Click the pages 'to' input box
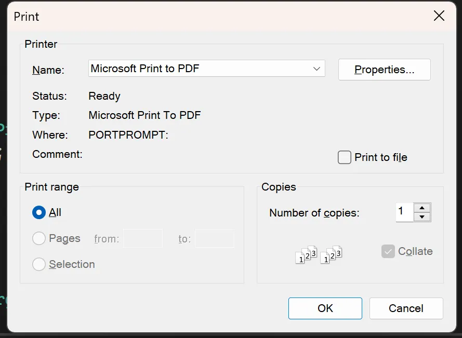Image resolution: width=462 pixels, height=338 pixels. coord(214,239)
